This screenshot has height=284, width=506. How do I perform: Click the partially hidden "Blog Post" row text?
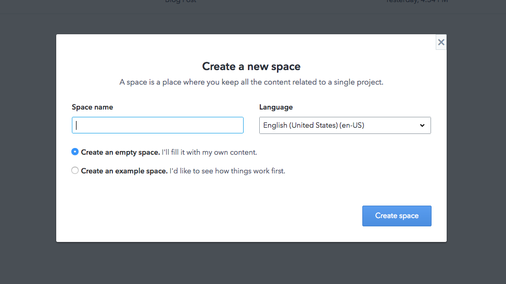pyautogui.click(x=180, y=2)
